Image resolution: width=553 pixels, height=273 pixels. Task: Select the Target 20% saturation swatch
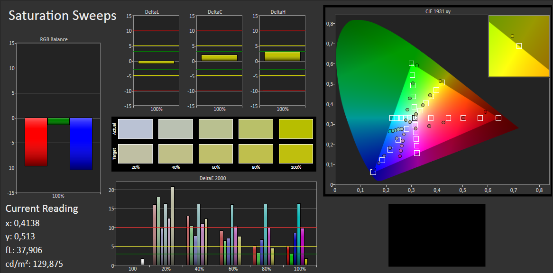point(136,154)
